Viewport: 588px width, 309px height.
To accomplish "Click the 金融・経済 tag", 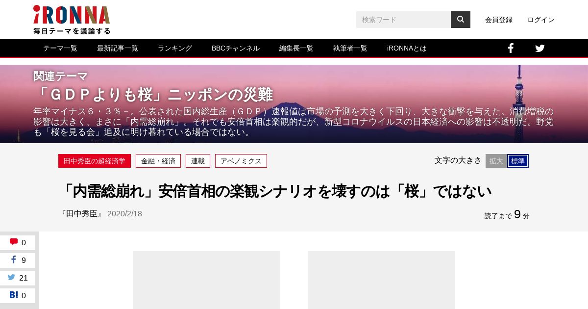I will 158,161.
